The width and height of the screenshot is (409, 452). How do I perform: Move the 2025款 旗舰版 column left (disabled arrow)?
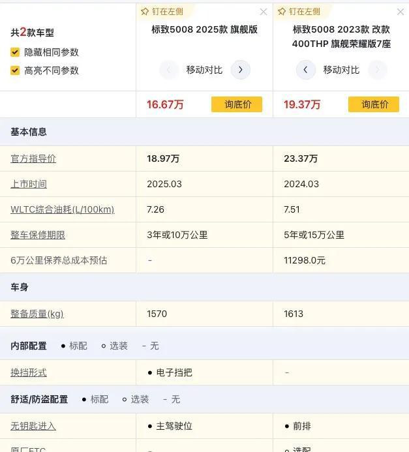pyautogui.click(x=169, y=70)
